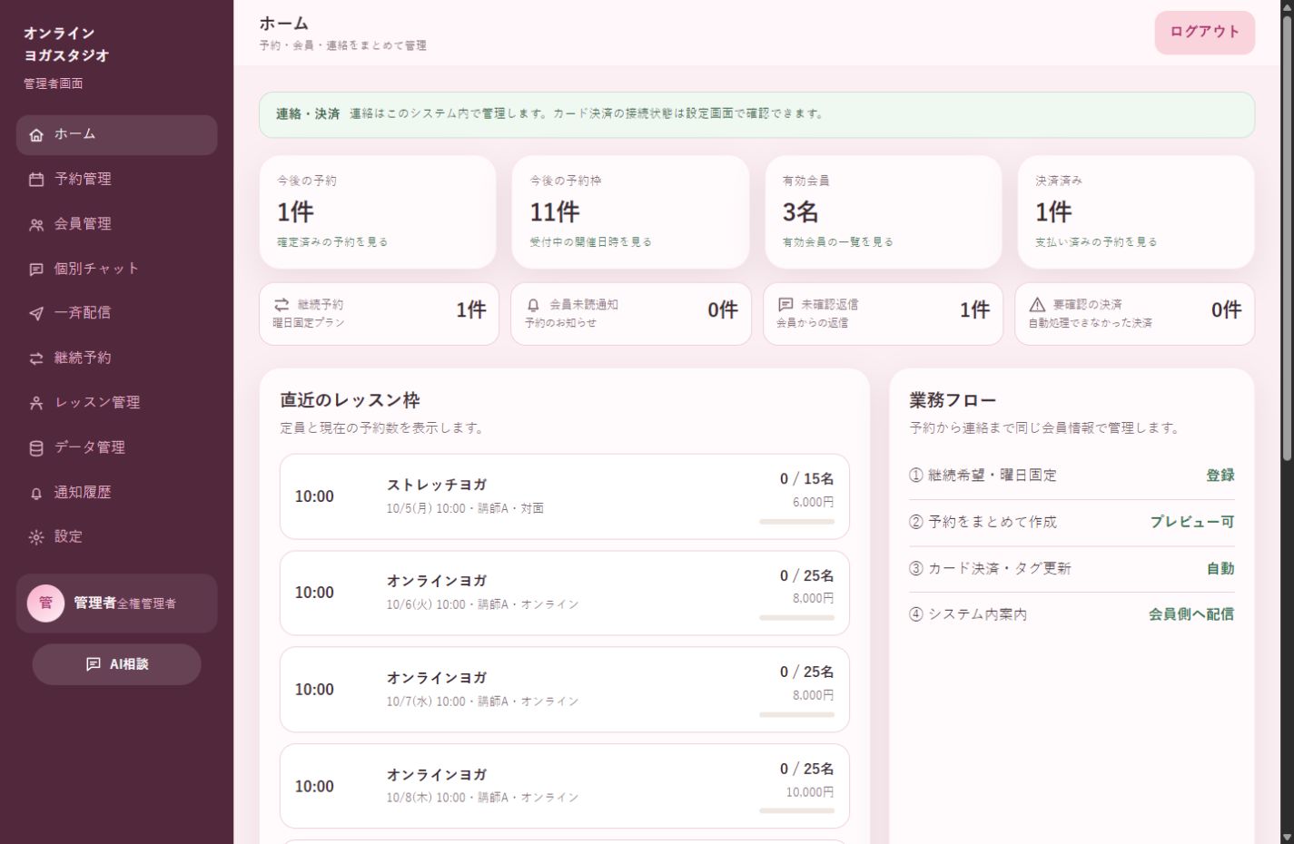Click 自動 beside カード決済・タグ更新

[1220, 569]
